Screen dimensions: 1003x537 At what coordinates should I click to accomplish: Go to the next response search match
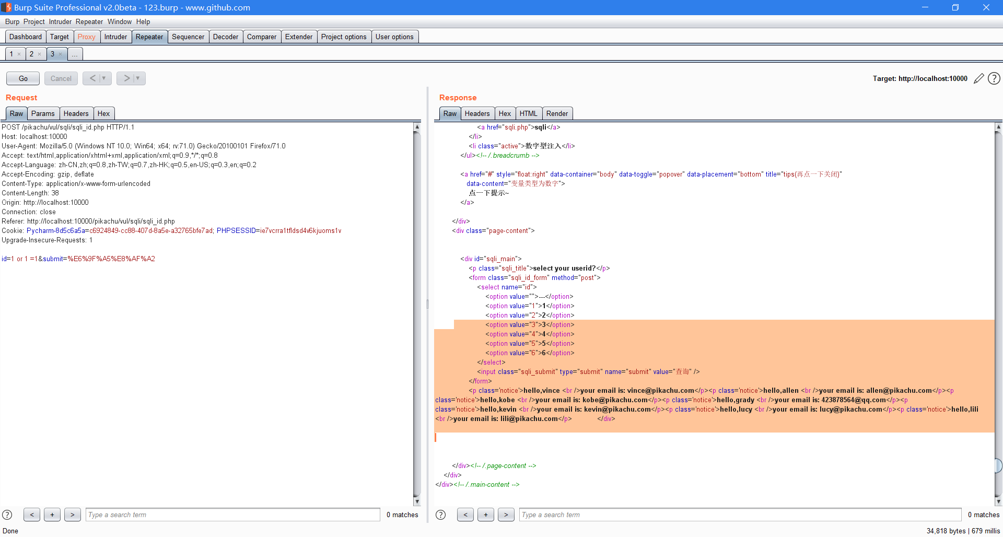[x=506, y=515]
